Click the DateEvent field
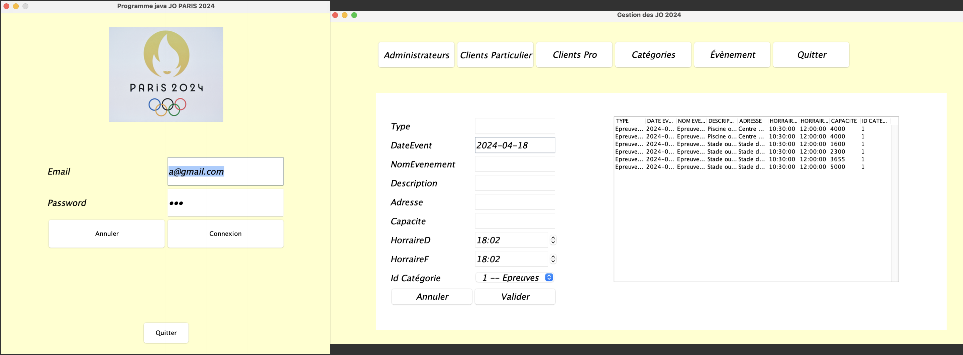Viewport: 963px width, 355px height. tap(514, 145)
